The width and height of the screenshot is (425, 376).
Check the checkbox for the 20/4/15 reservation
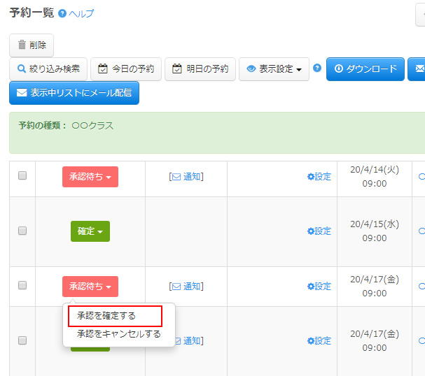22,231
